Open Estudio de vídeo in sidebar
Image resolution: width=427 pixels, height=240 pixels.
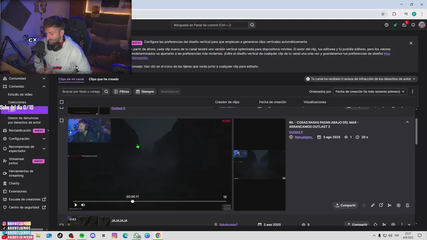[x=20, y=95]
